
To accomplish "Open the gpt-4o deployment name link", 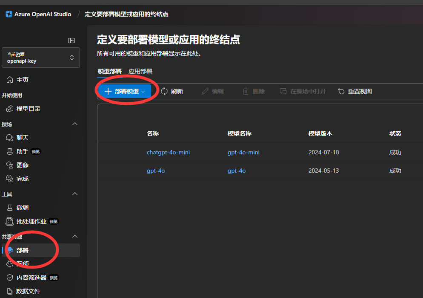I will click(x=156, y=171).
